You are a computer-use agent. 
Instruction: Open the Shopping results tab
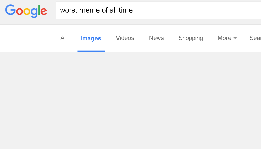point(191,38)
